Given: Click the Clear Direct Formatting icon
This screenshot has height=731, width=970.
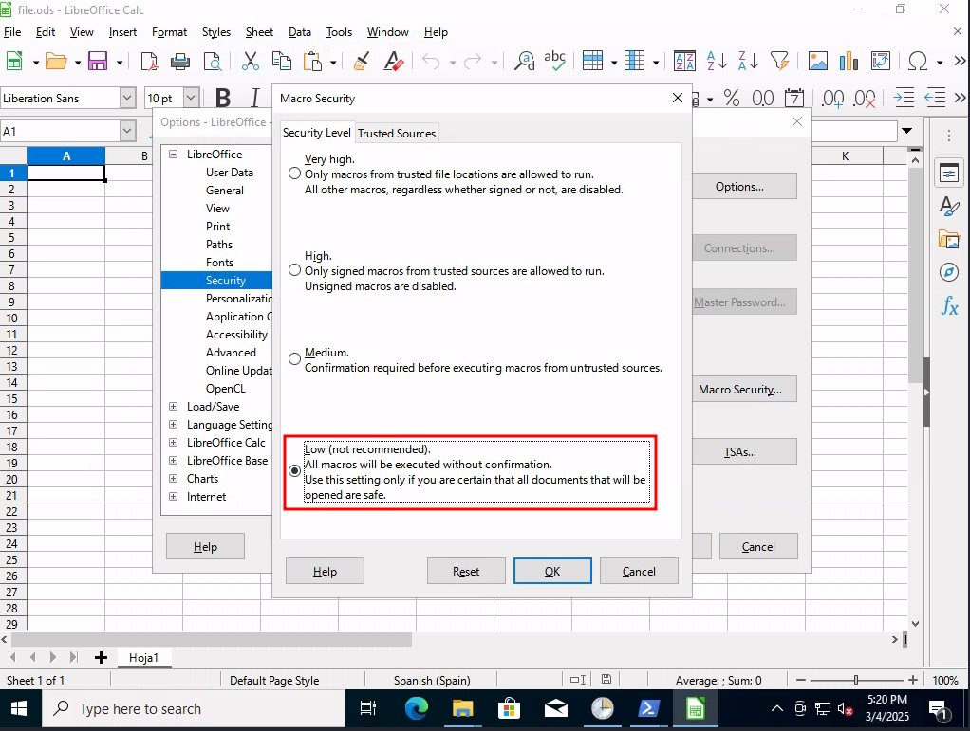Looking at the screenshot, I should coord(394,62).
